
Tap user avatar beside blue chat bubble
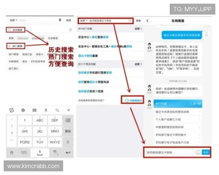(x=207, y=34)
